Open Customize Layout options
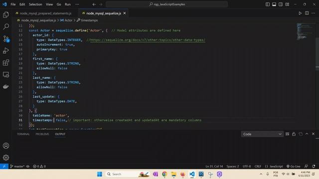This screenshot has height=179, width=319. click(287, 4)
